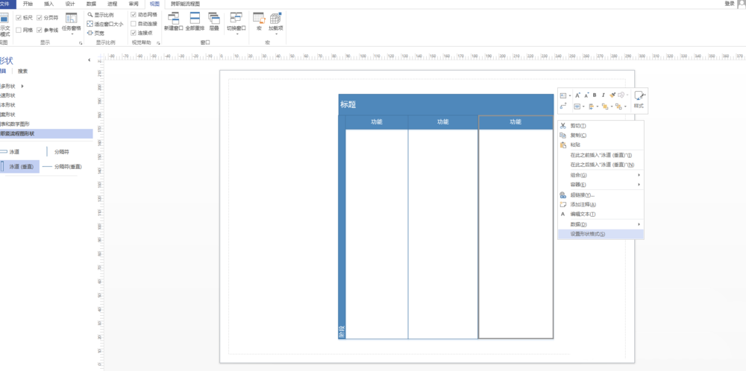Viewport: 746px width, 371px height.
Task: Open the 切换窗口 switch windows dropdown
Action: point(236,24)
